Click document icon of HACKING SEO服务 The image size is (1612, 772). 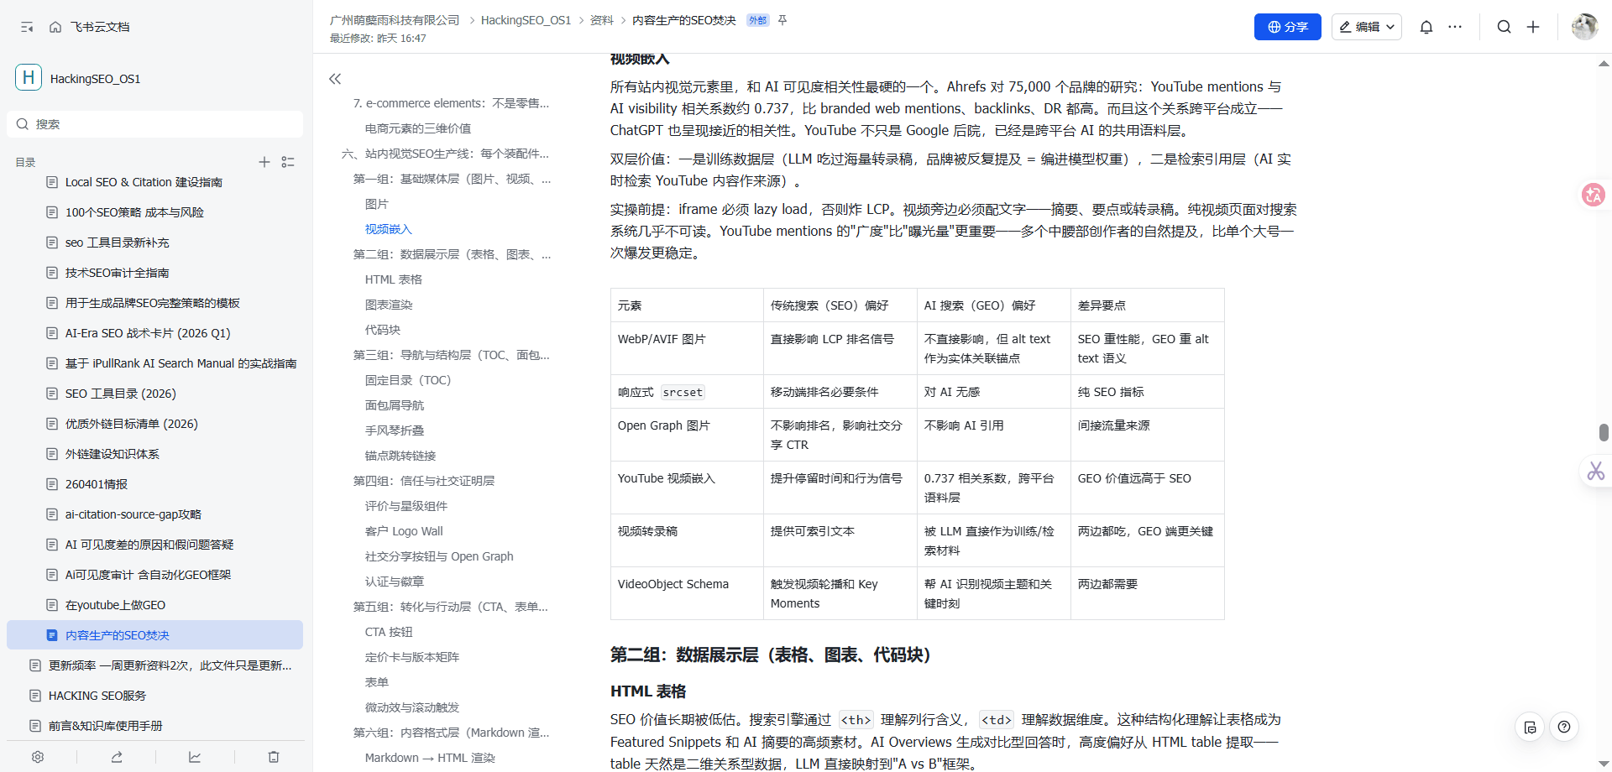(x=35, y=696)
